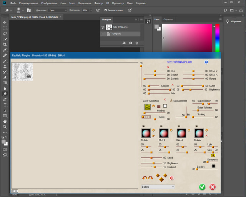Screen dimensions: 246x197
Task: Click the red R reset icon
Action: (x=172, y=178)
